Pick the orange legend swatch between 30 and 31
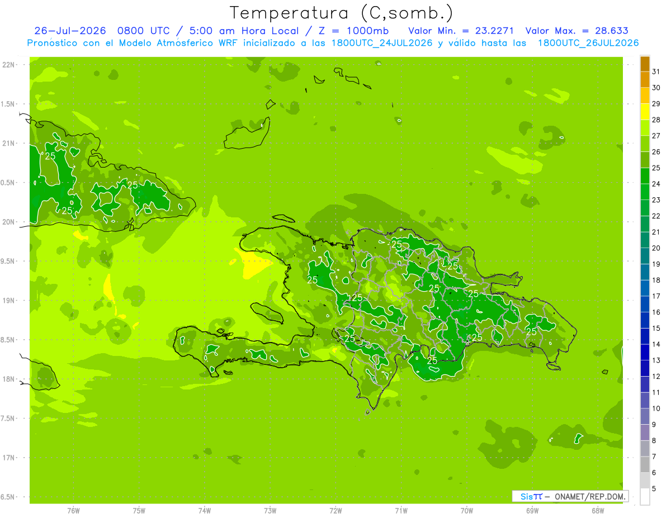Screen dimensions: 671x518 tap(645, 80)
